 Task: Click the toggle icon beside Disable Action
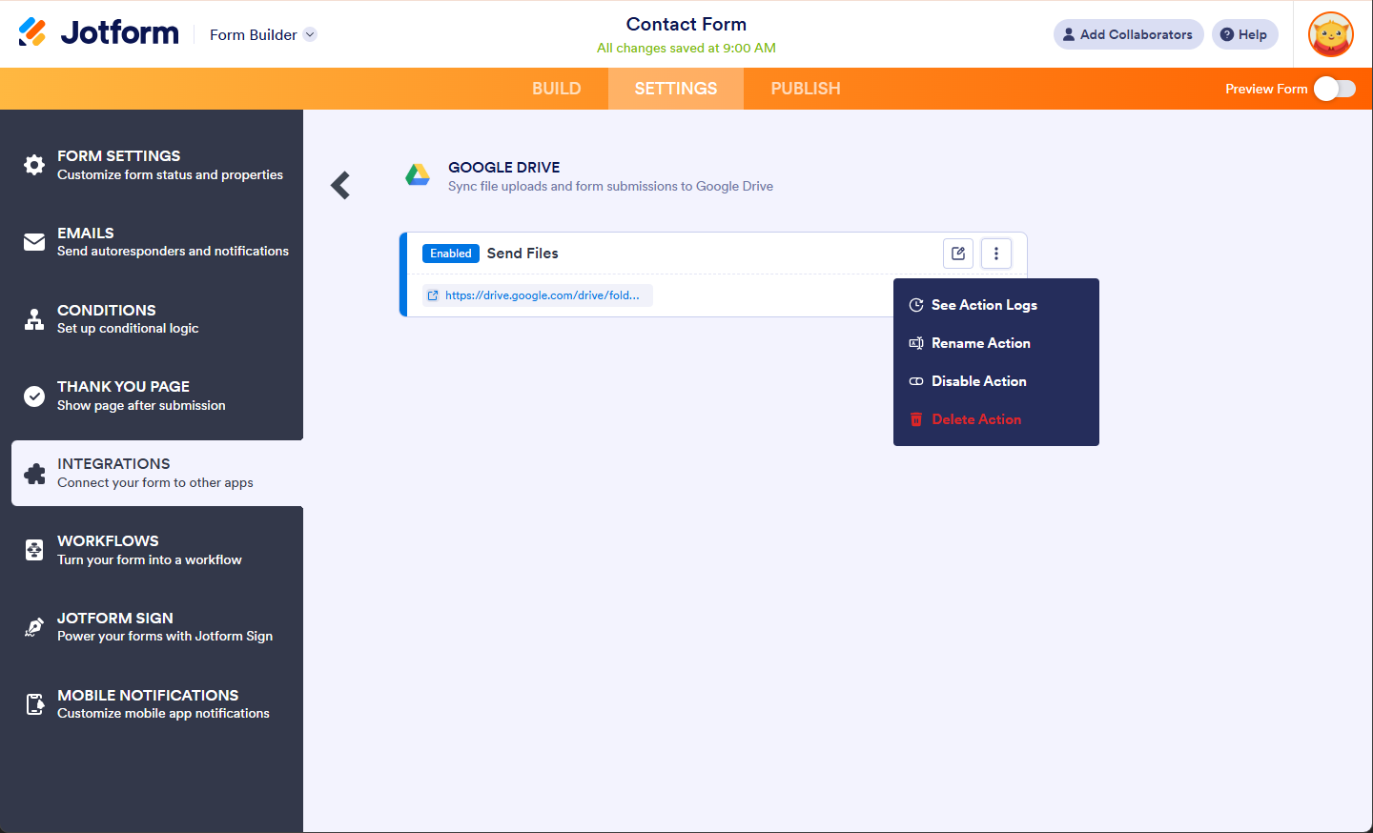click(916, 381)
